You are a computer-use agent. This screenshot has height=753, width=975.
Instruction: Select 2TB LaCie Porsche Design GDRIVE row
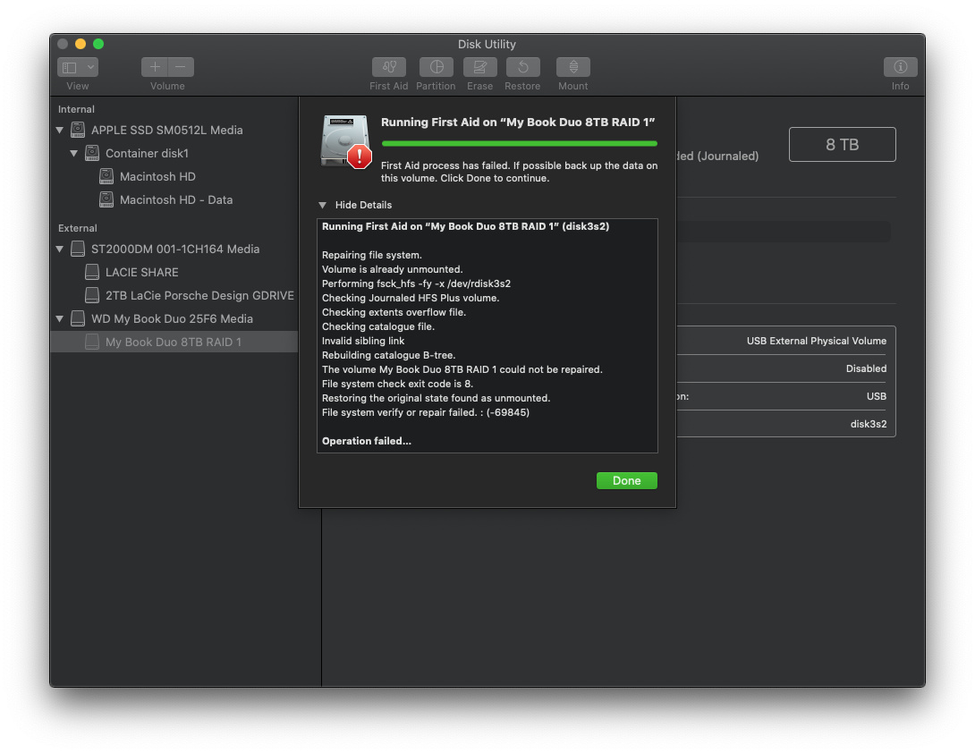pyautogui.click(x=174, y=295)
